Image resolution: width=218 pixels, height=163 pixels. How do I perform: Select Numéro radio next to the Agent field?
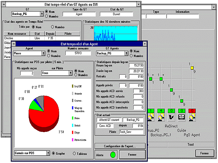pos(48,56)
